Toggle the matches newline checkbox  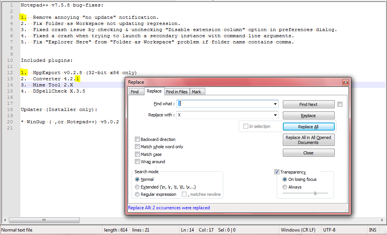(x=184, y=194)
